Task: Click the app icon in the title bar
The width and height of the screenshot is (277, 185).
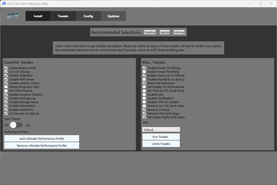Action: tap(4, 4)
